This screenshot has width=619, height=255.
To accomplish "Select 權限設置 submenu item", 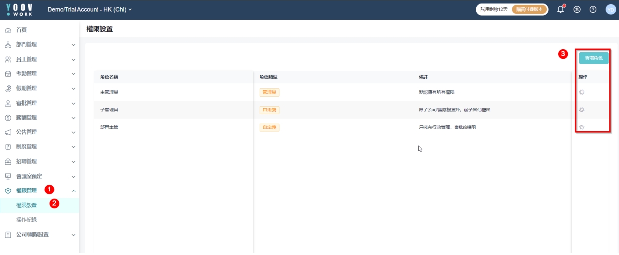I will click(26, 205).
